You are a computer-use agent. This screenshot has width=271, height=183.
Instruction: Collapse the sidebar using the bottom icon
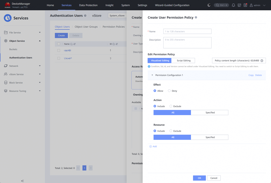[22, 181]
